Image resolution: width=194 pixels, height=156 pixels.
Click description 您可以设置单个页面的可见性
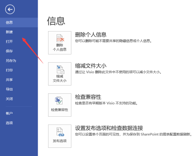133,134
